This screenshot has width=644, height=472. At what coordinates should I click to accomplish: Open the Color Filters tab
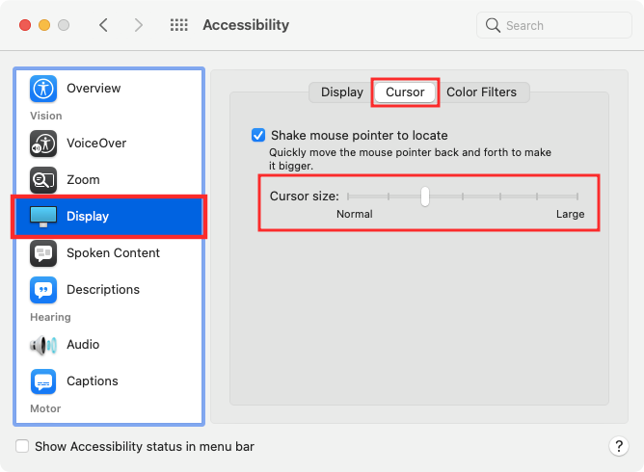pos(481,92)
